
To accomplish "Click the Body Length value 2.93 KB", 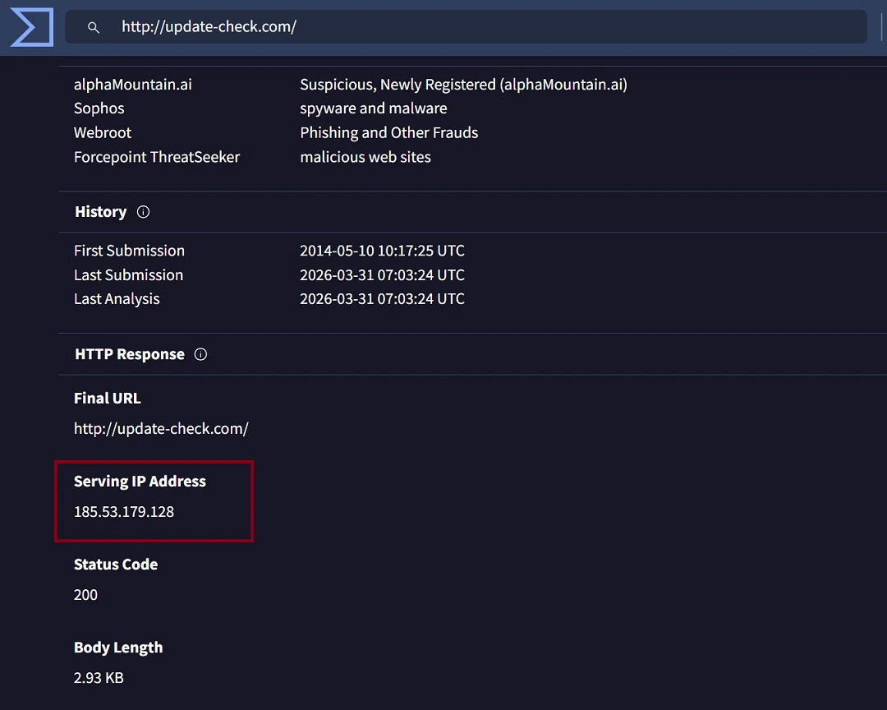I will tap(99, 678).
